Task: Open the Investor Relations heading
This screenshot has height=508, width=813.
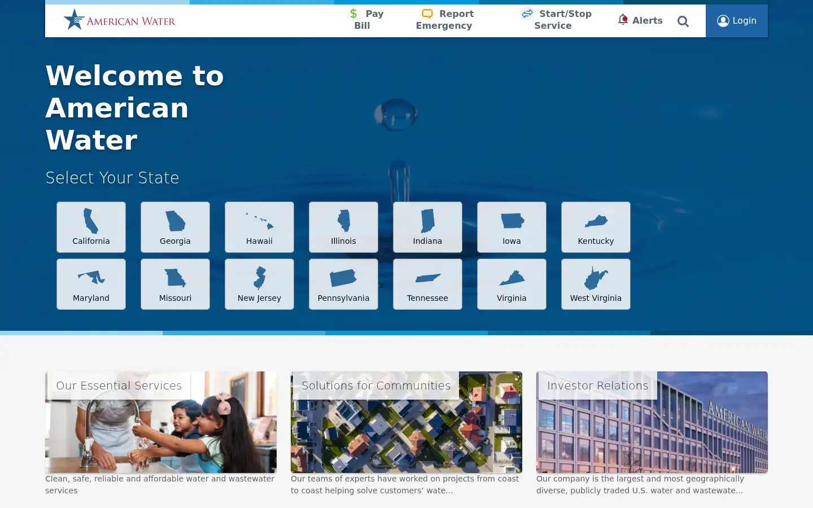Action: pos(598,386)
